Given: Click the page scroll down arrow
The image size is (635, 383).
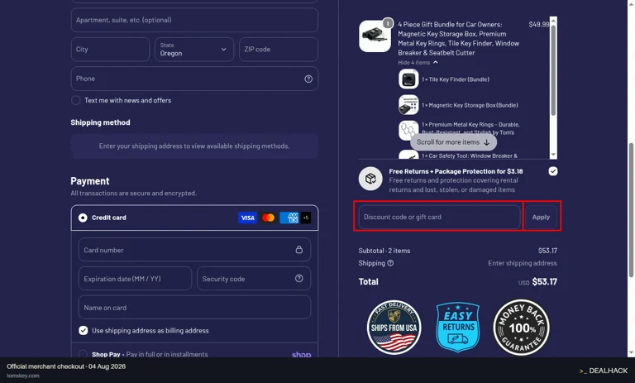Looking at the screenshot, I should (x=631, y=353).
